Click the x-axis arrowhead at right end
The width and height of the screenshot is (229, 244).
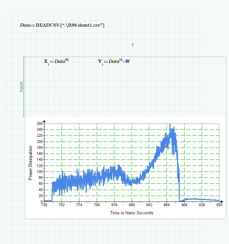[222, 202]
